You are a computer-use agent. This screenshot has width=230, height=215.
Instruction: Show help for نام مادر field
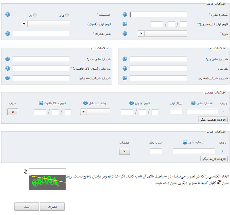(8, 68)
